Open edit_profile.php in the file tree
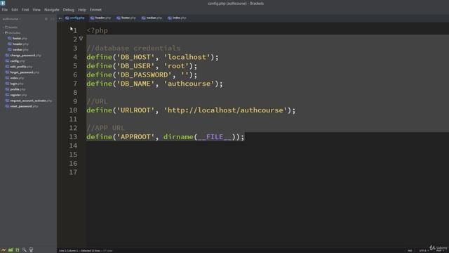 19,67
